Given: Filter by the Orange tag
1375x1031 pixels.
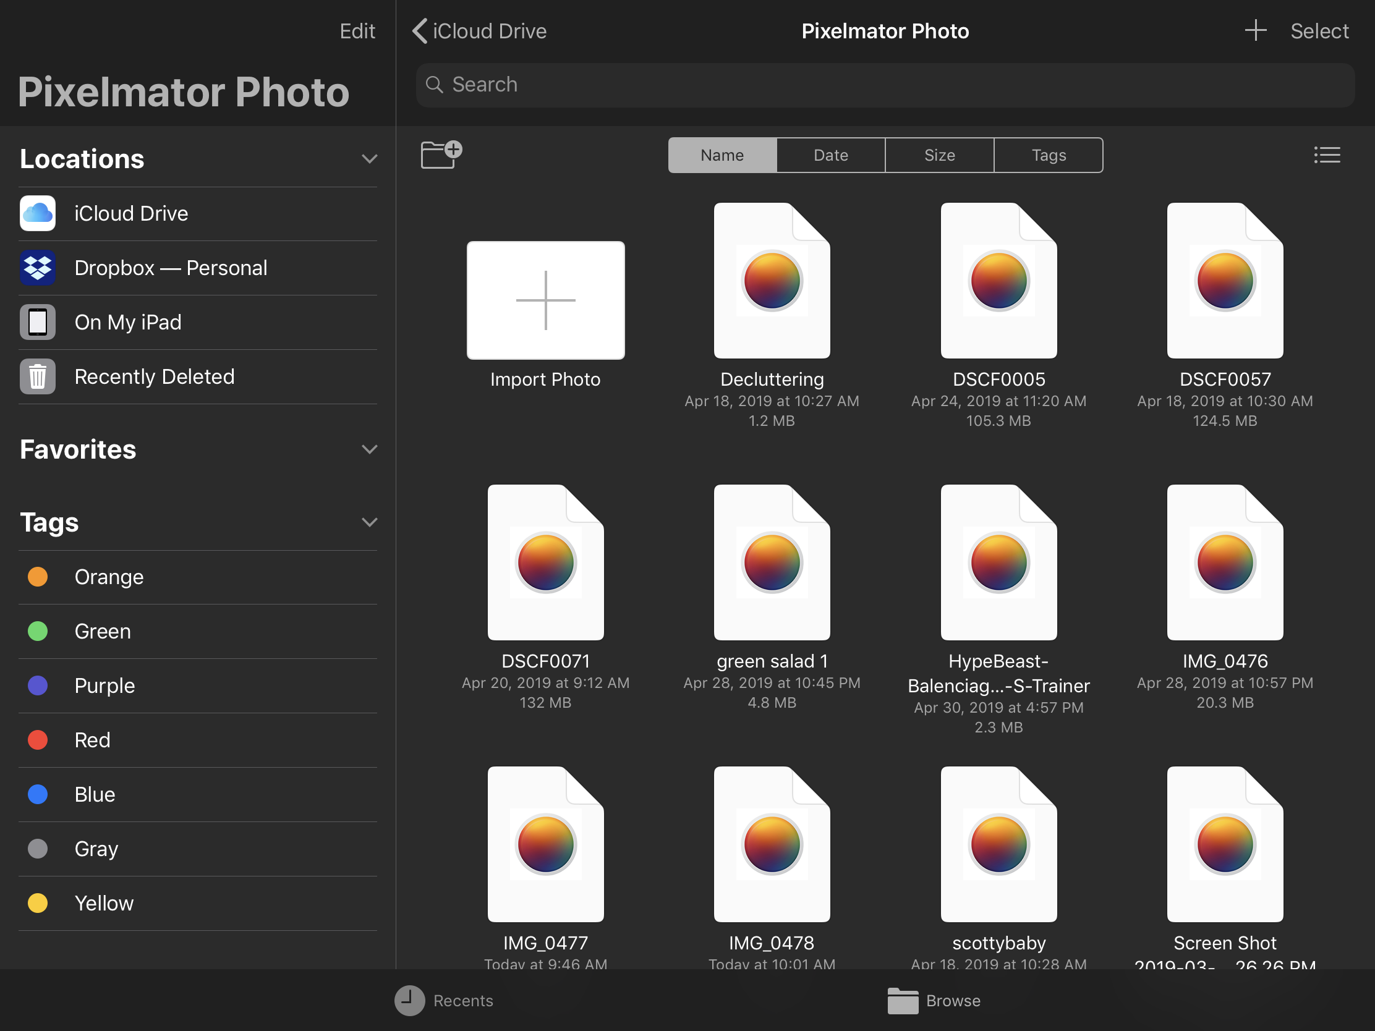Looking at the screenshot, I should tap(198, 577).
